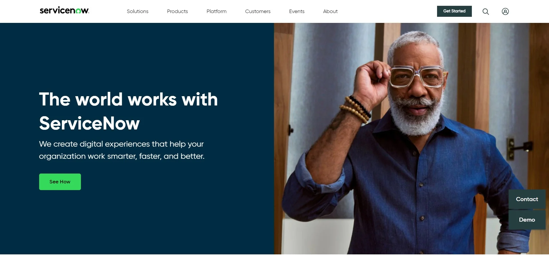Open the Customers menu item

[x=258, y=11]
